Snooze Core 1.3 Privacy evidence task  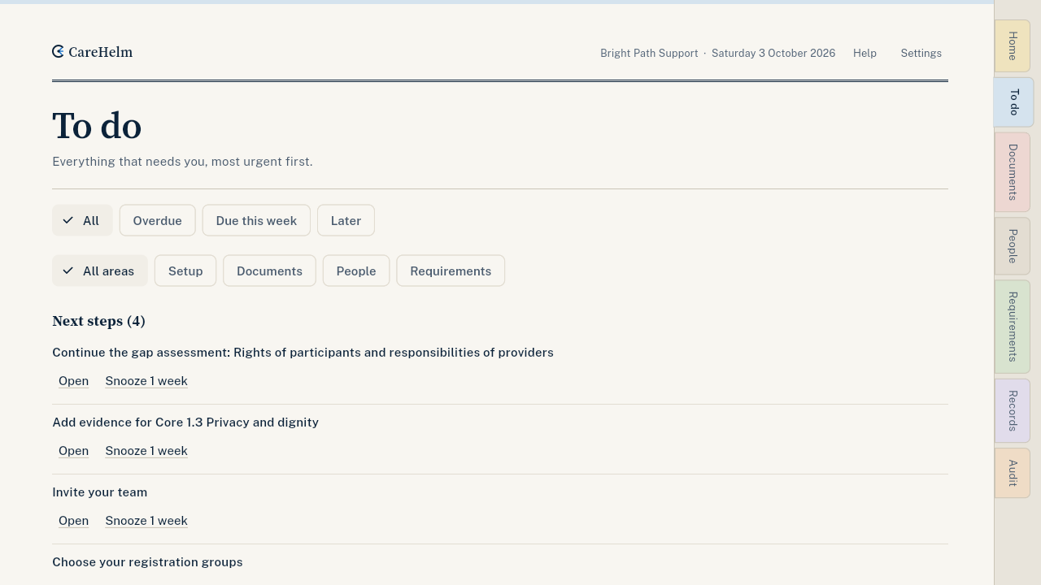click(146, 451)
